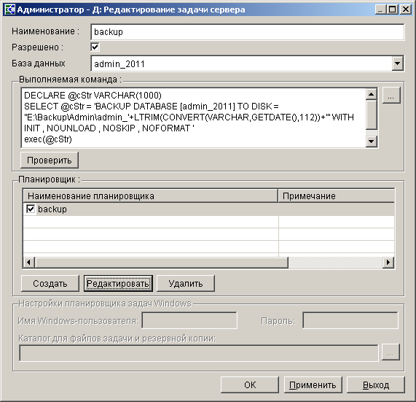
Task: Click the Наименование планировщика column header
Action: (150, 196)
